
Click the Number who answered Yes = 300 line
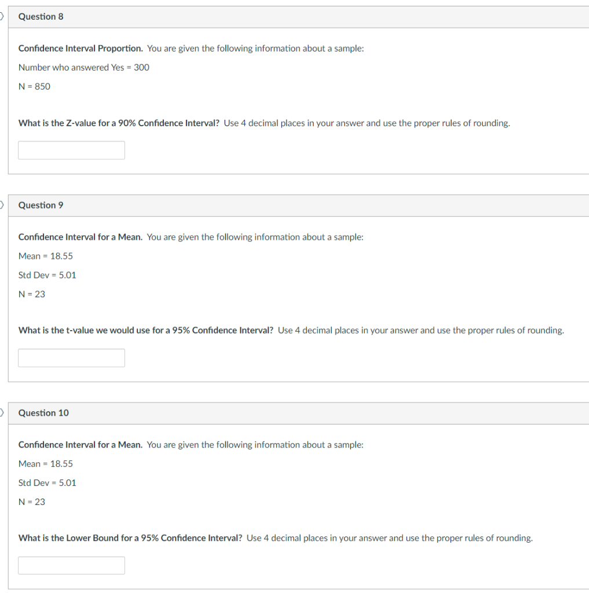pos(83,67)
